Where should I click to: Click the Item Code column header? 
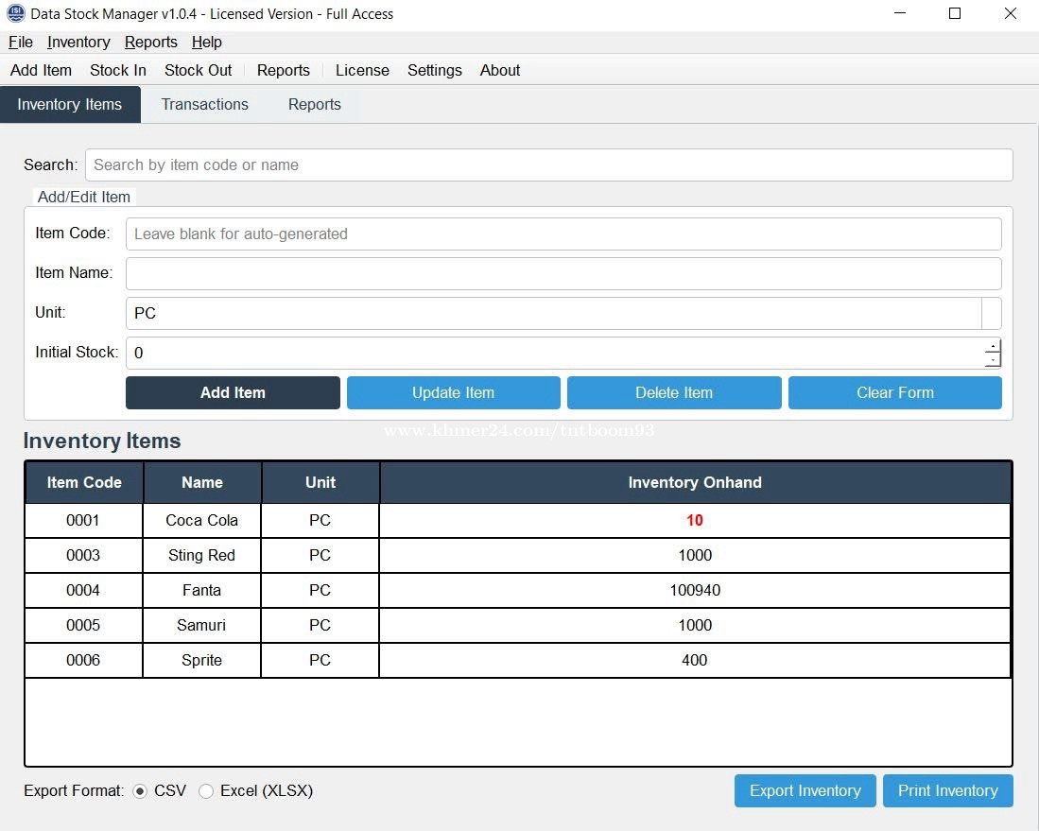(84, 482)
